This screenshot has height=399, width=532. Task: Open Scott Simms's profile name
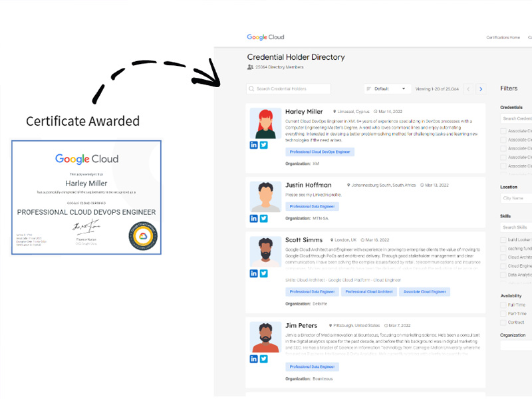[304, 240]
